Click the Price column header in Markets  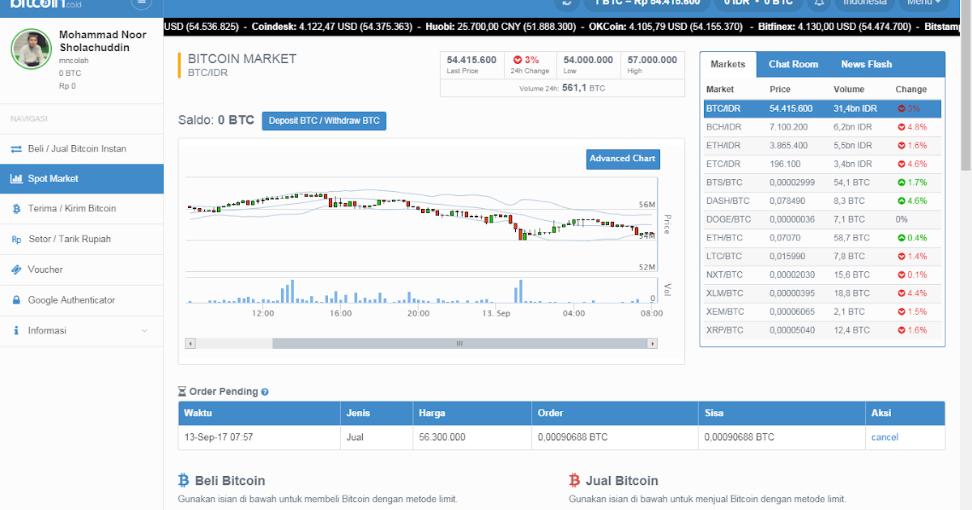click(x=780, y=90)
